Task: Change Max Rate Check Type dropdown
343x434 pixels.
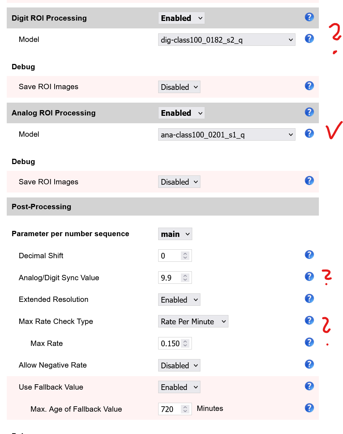Action: click(x=193, y=322)
